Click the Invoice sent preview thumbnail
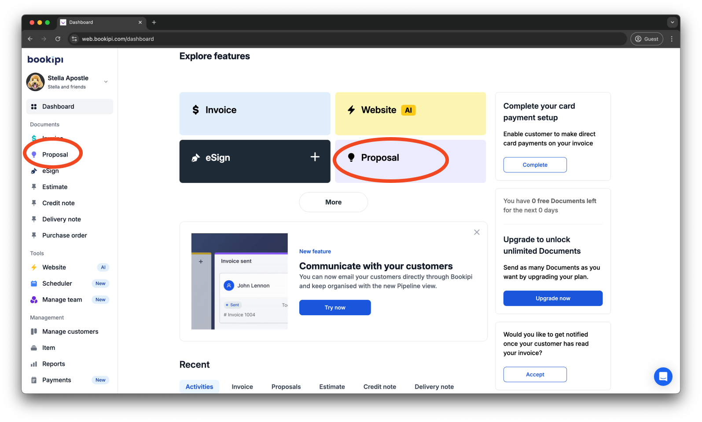This screenshot has width=702, height=422. click(239, 281)
